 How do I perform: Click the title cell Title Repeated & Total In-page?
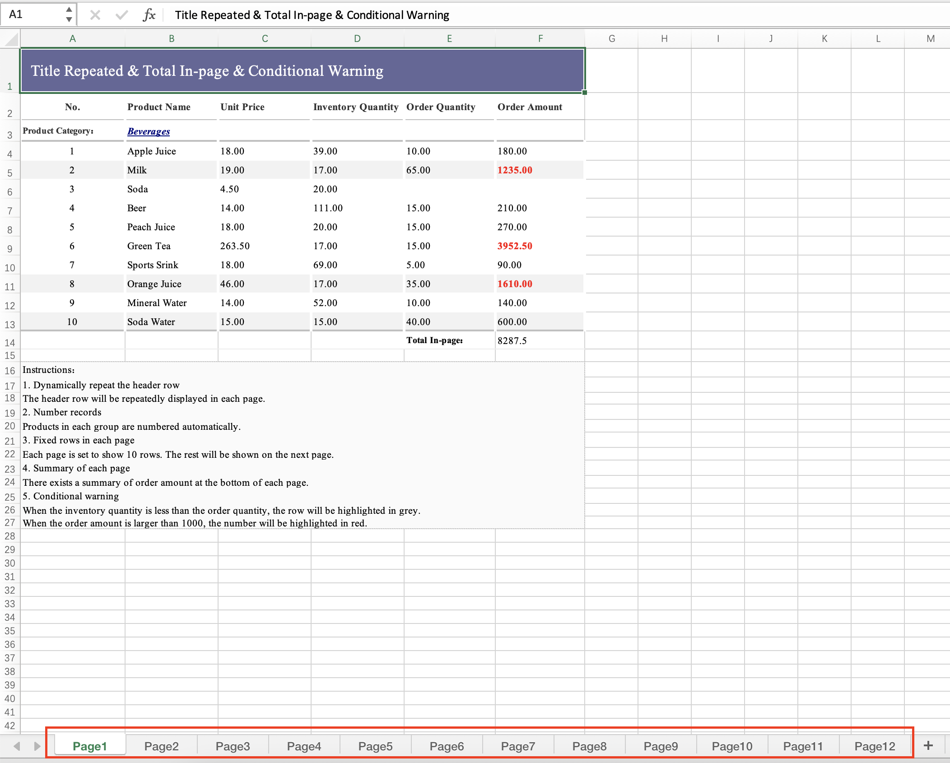[x=207, y=70]
